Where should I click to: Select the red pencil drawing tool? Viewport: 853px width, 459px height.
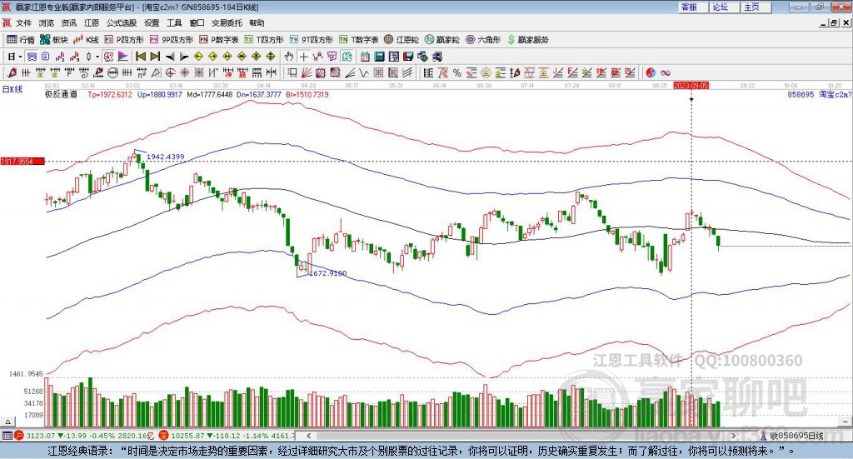pyautogui.click(x=12, y=72)
